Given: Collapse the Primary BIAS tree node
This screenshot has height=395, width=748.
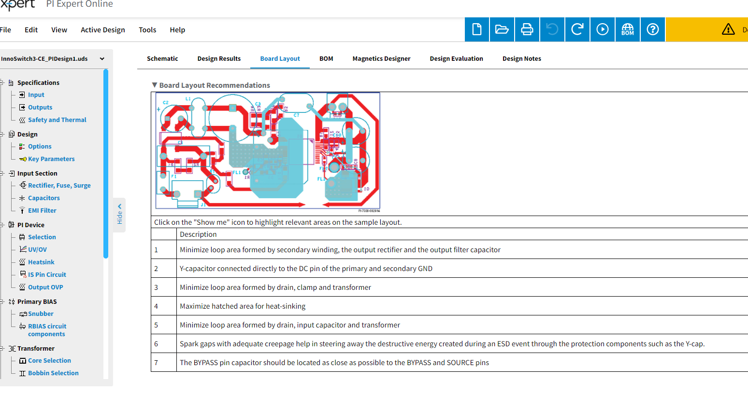Looking at the screenshot, I should coord(2,302).
